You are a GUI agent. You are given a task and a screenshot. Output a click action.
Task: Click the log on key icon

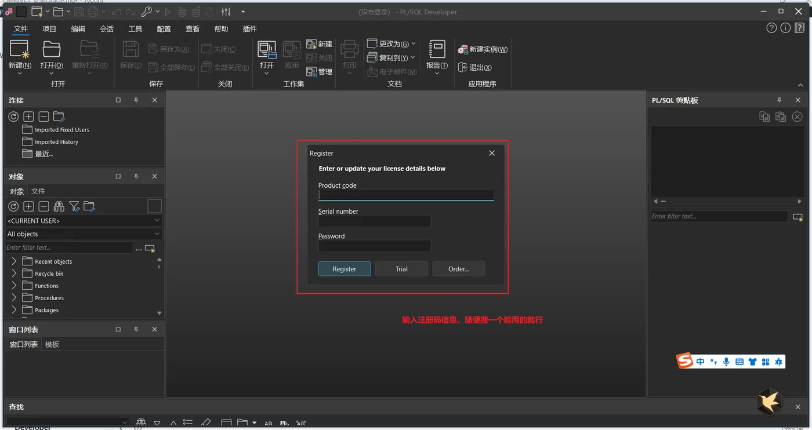(146, 12)
